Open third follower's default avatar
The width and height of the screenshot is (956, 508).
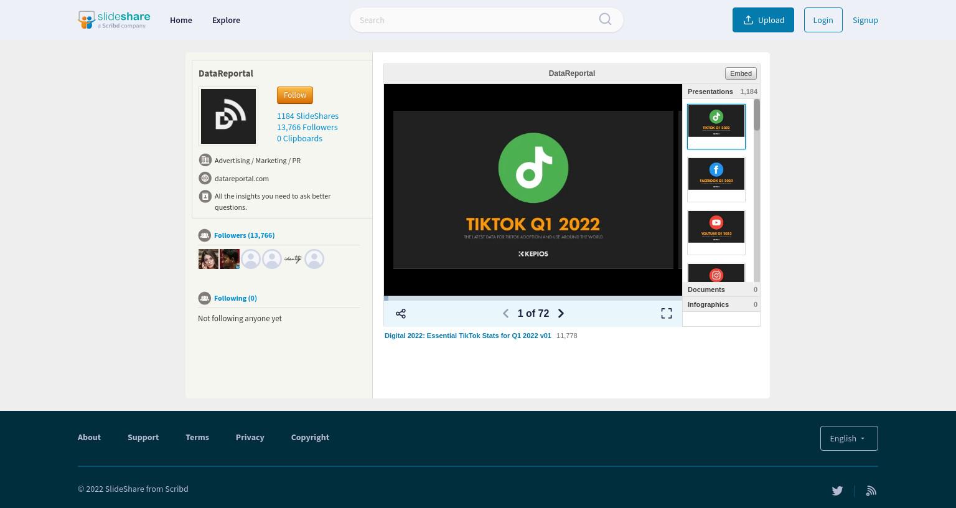[251, 259]
